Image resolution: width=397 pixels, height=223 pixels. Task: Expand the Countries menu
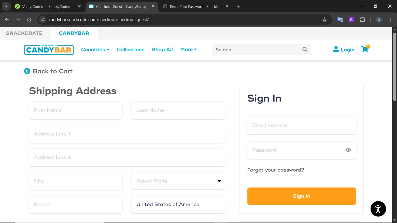coord(95,49)
